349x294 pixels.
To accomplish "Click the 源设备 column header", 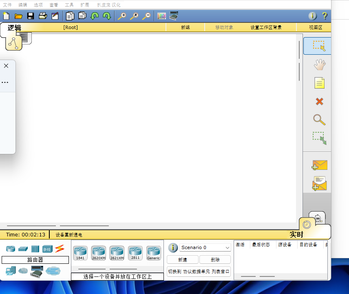I will 285,245.
